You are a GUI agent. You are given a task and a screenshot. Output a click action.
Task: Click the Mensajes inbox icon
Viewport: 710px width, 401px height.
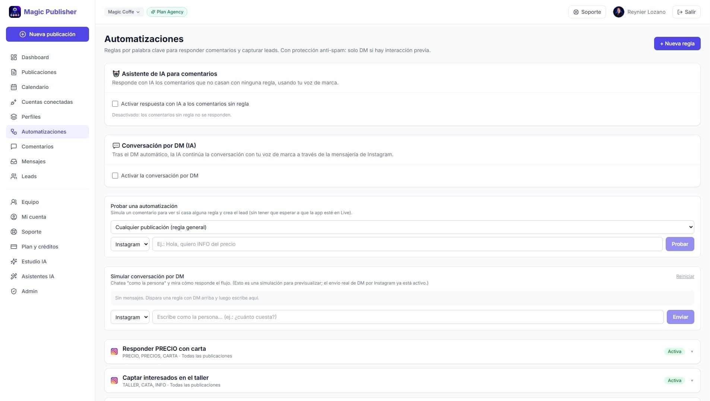pyautogui.click(x=14, y=161)
